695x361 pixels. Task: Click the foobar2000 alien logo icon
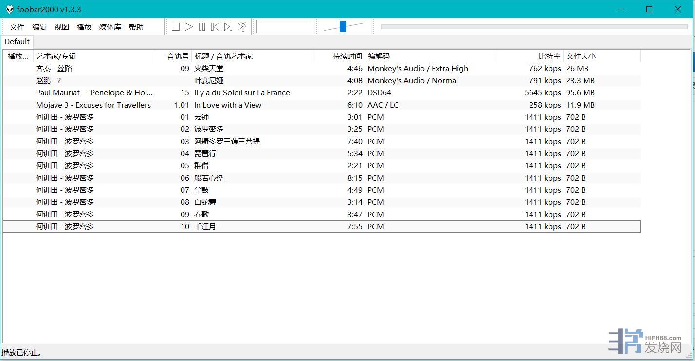click(x=9, y=9)
